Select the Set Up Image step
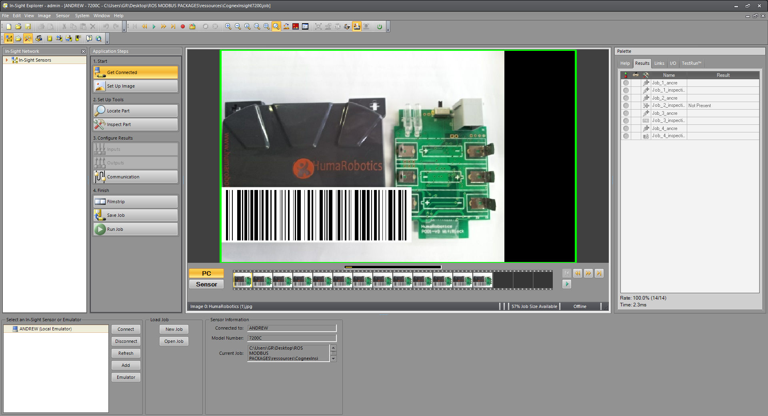Viewport: 768px width, 416px height. [136, 86]
